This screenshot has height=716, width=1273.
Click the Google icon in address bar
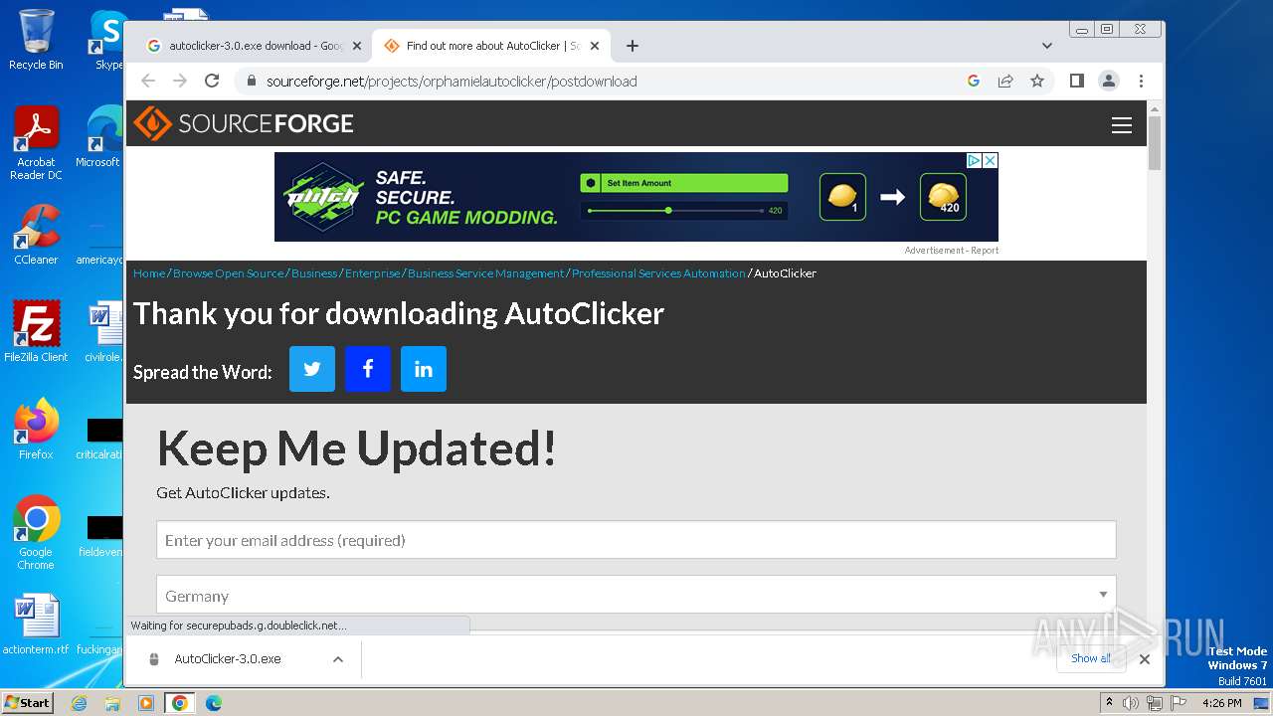974,81
